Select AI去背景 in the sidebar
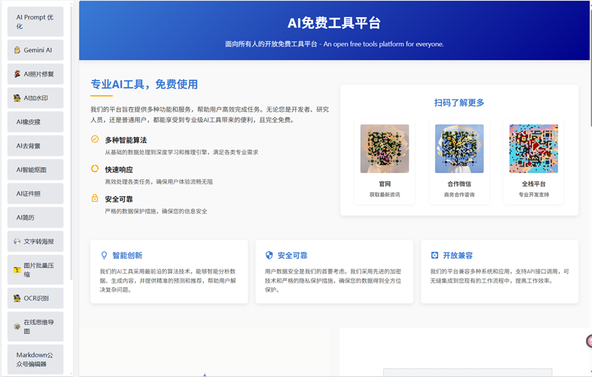592x377 pixels. pos(36,146)
